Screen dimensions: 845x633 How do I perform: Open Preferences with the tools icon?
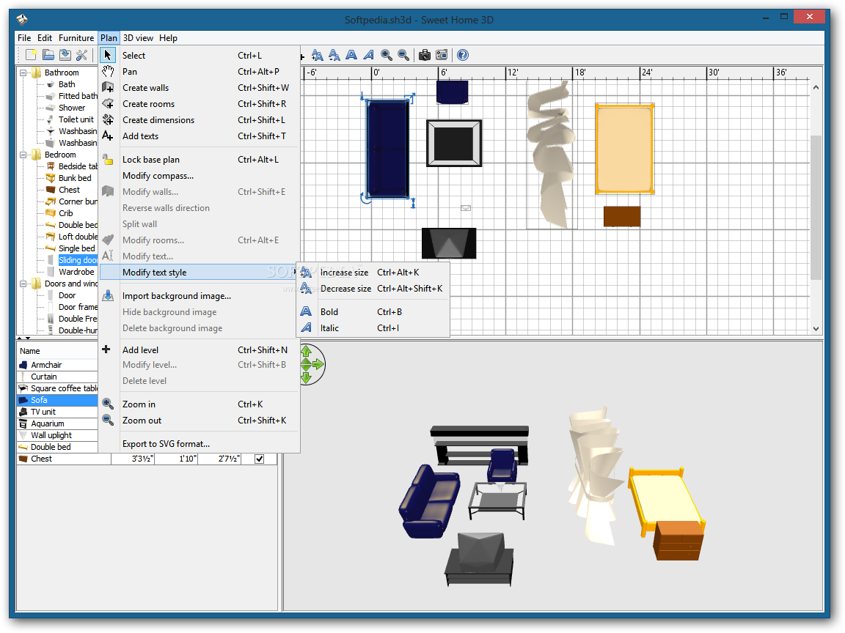click(82, 55)
